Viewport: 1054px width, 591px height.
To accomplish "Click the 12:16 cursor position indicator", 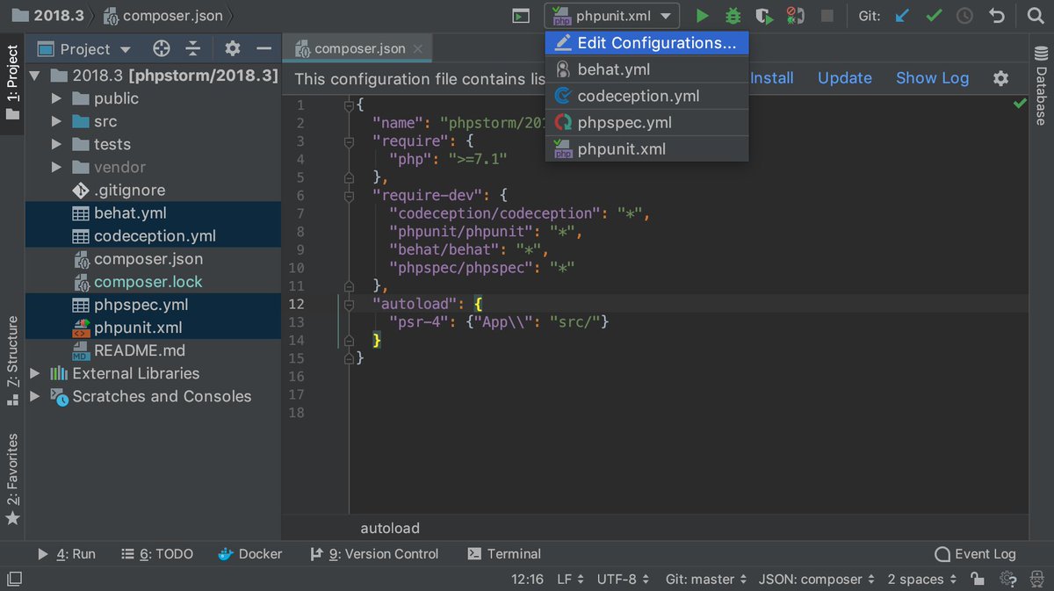I will (527, 580).
